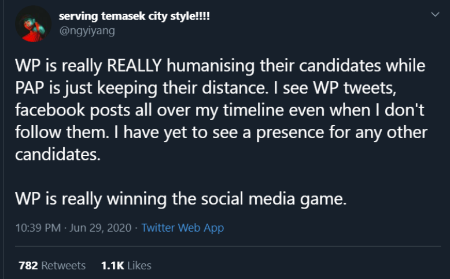Screen dimensions: 450x279
Task: Click the bold 782 retweet count
Action: (28, 266)
